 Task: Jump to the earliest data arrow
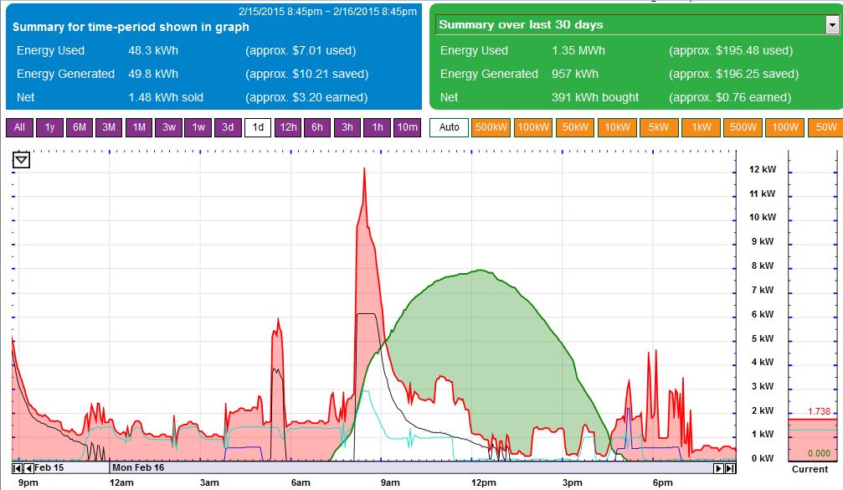[x=18, y=468]
